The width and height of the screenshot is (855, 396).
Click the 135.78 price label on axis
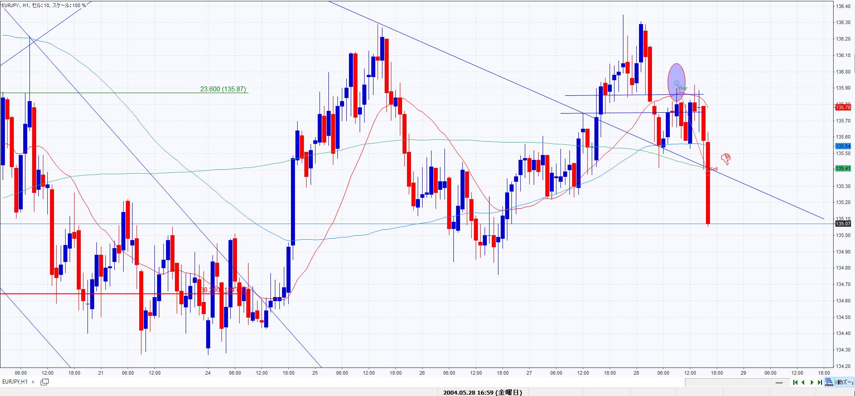click(843, 107)
